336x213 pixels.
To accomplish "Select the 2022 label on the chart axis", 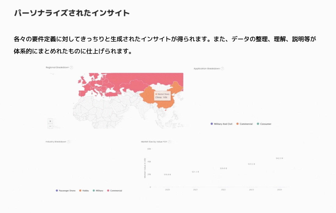I will click(223, 190).
